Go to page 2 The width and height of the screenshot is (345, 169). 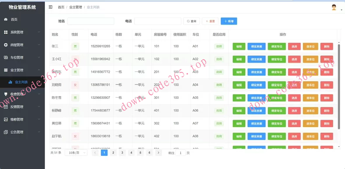coord(113,153)
